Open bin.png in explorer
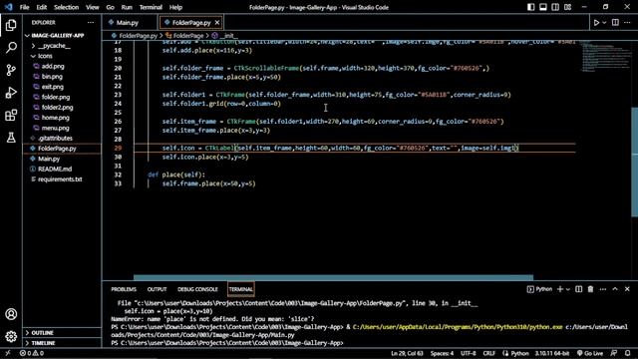638x359 pixels. (62, 77)
